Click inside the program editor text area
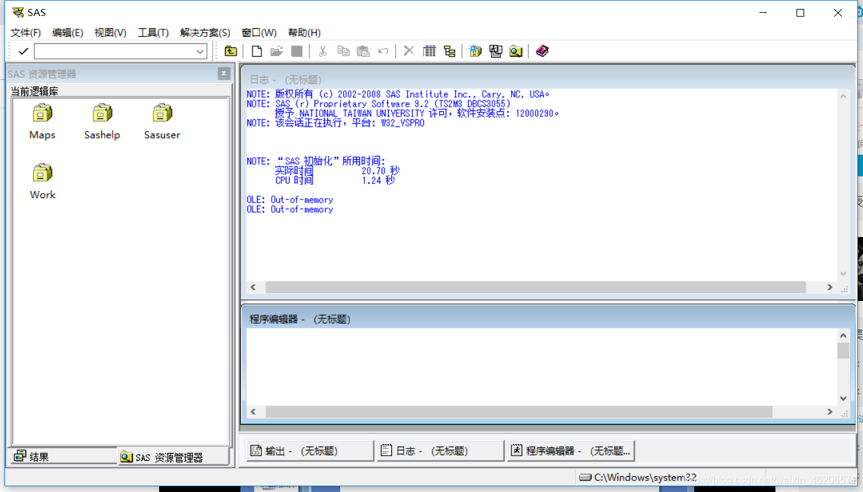Viewport: 863px width, 492px height. [541, 366]
